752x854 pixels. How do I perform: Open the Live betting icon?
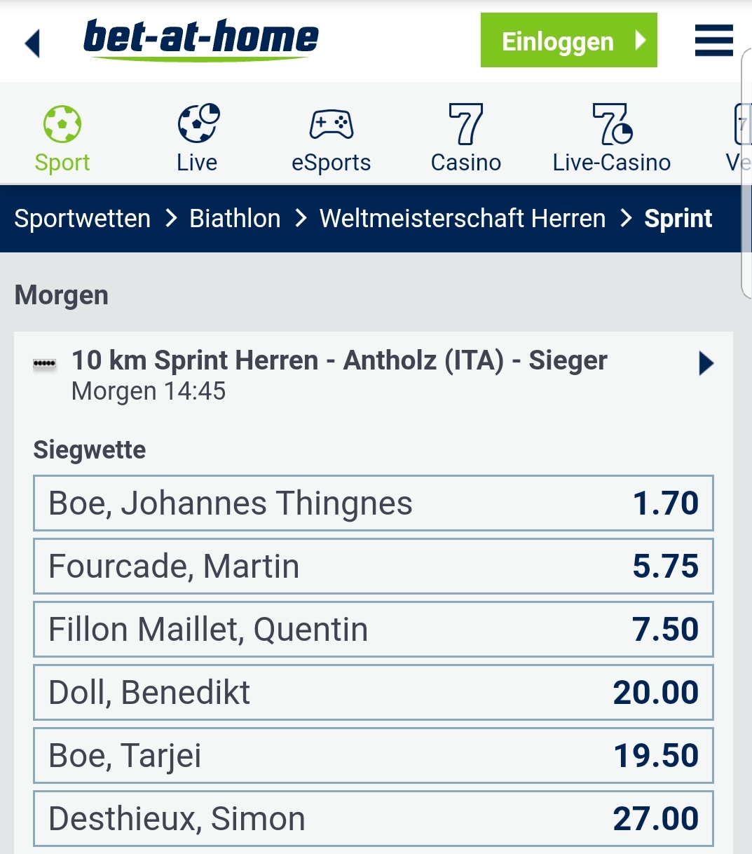point(198,124)
